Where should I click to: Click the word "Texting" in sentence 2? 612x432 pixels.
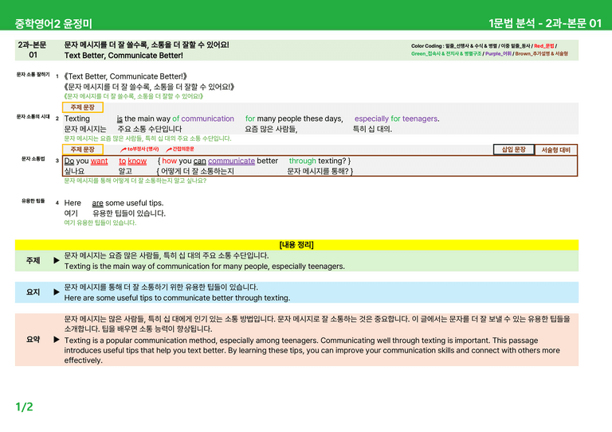pos(76,119)
